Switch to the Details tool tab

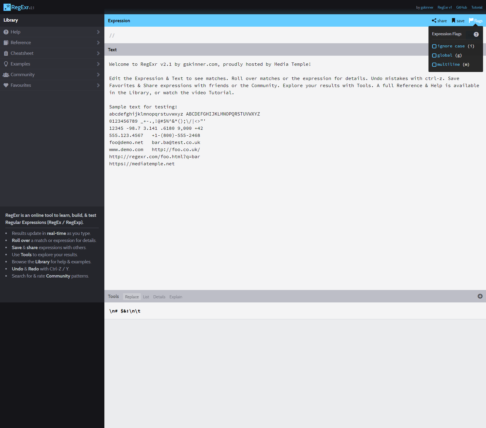[159, 297]
